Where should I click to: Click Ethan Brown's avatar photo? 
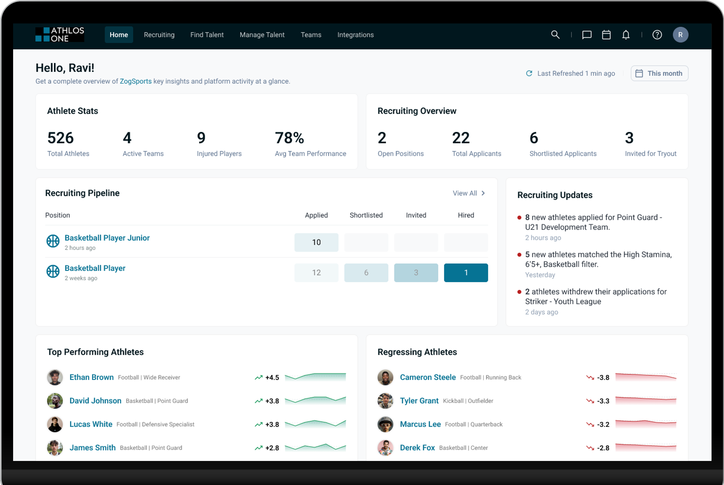pyautogui.click(x=55, y=377)
